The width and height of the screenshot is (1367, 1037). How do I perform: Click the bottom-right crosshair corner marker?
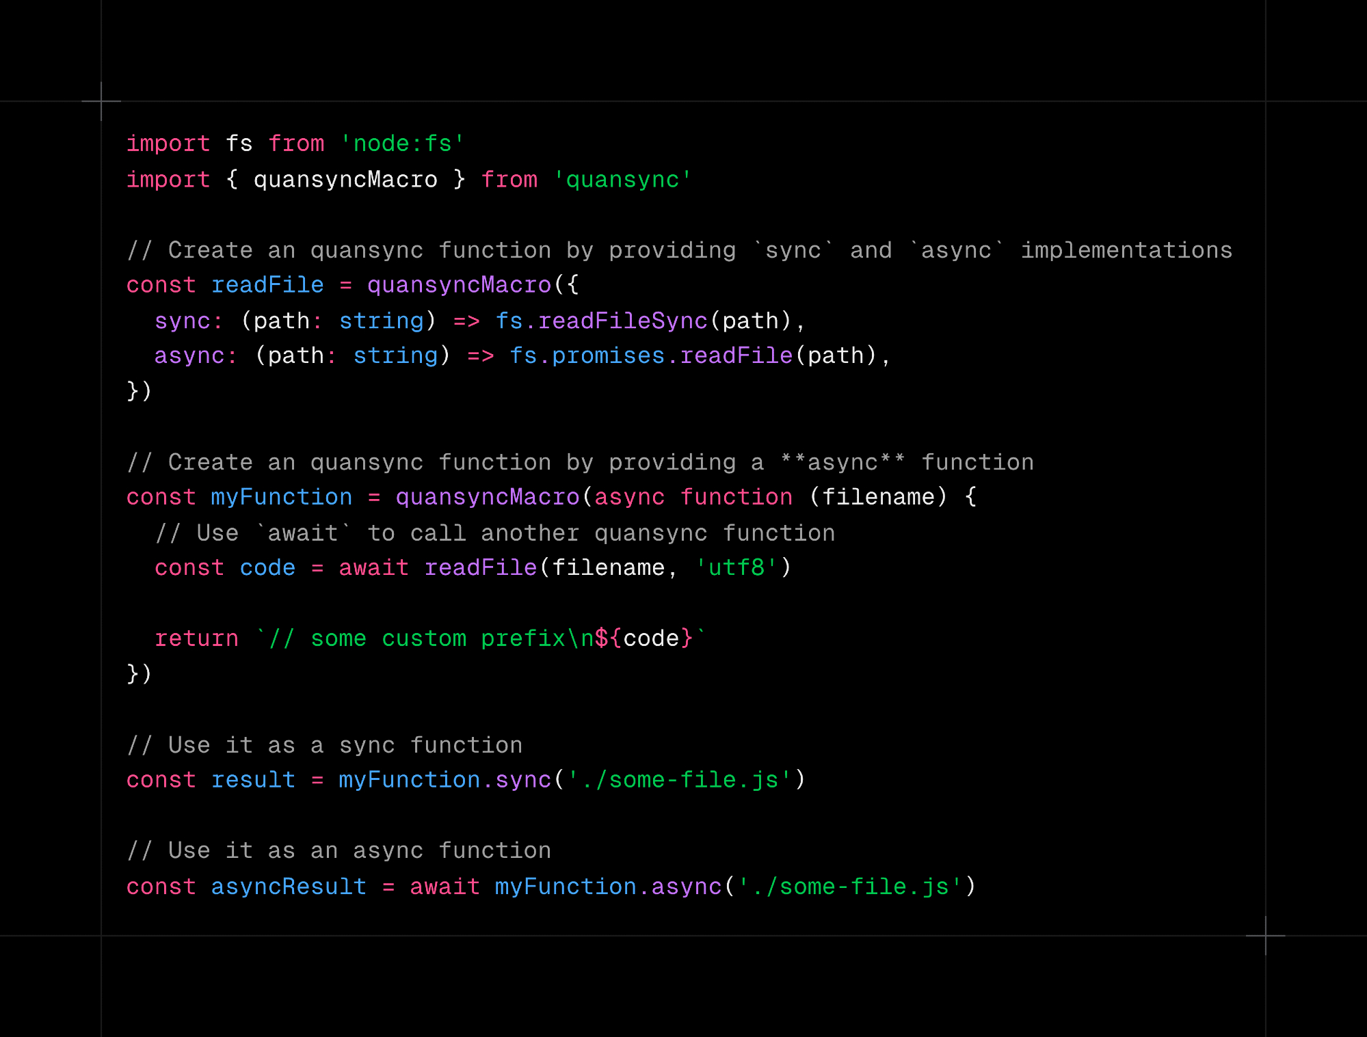tap(1265, 935)
